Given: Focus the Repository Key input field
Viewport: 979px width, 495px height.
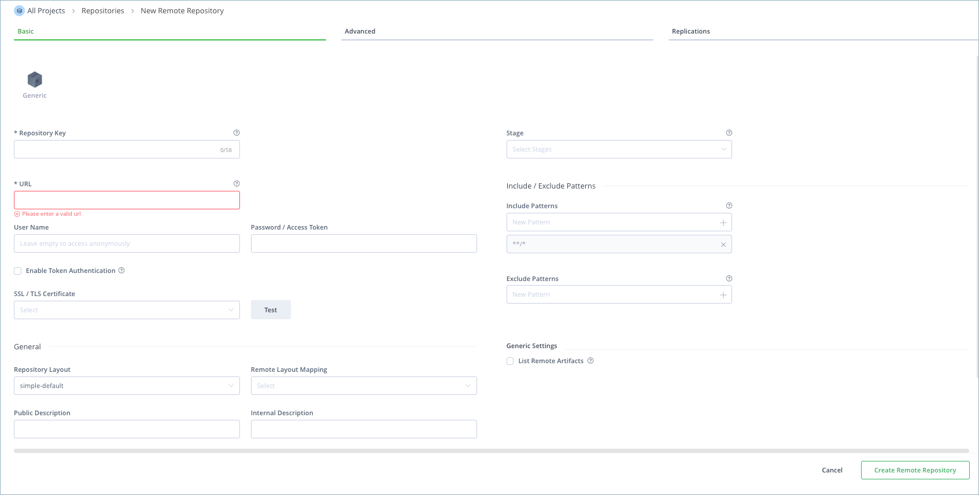Looking at the screenshot, I should click(127, 149).
